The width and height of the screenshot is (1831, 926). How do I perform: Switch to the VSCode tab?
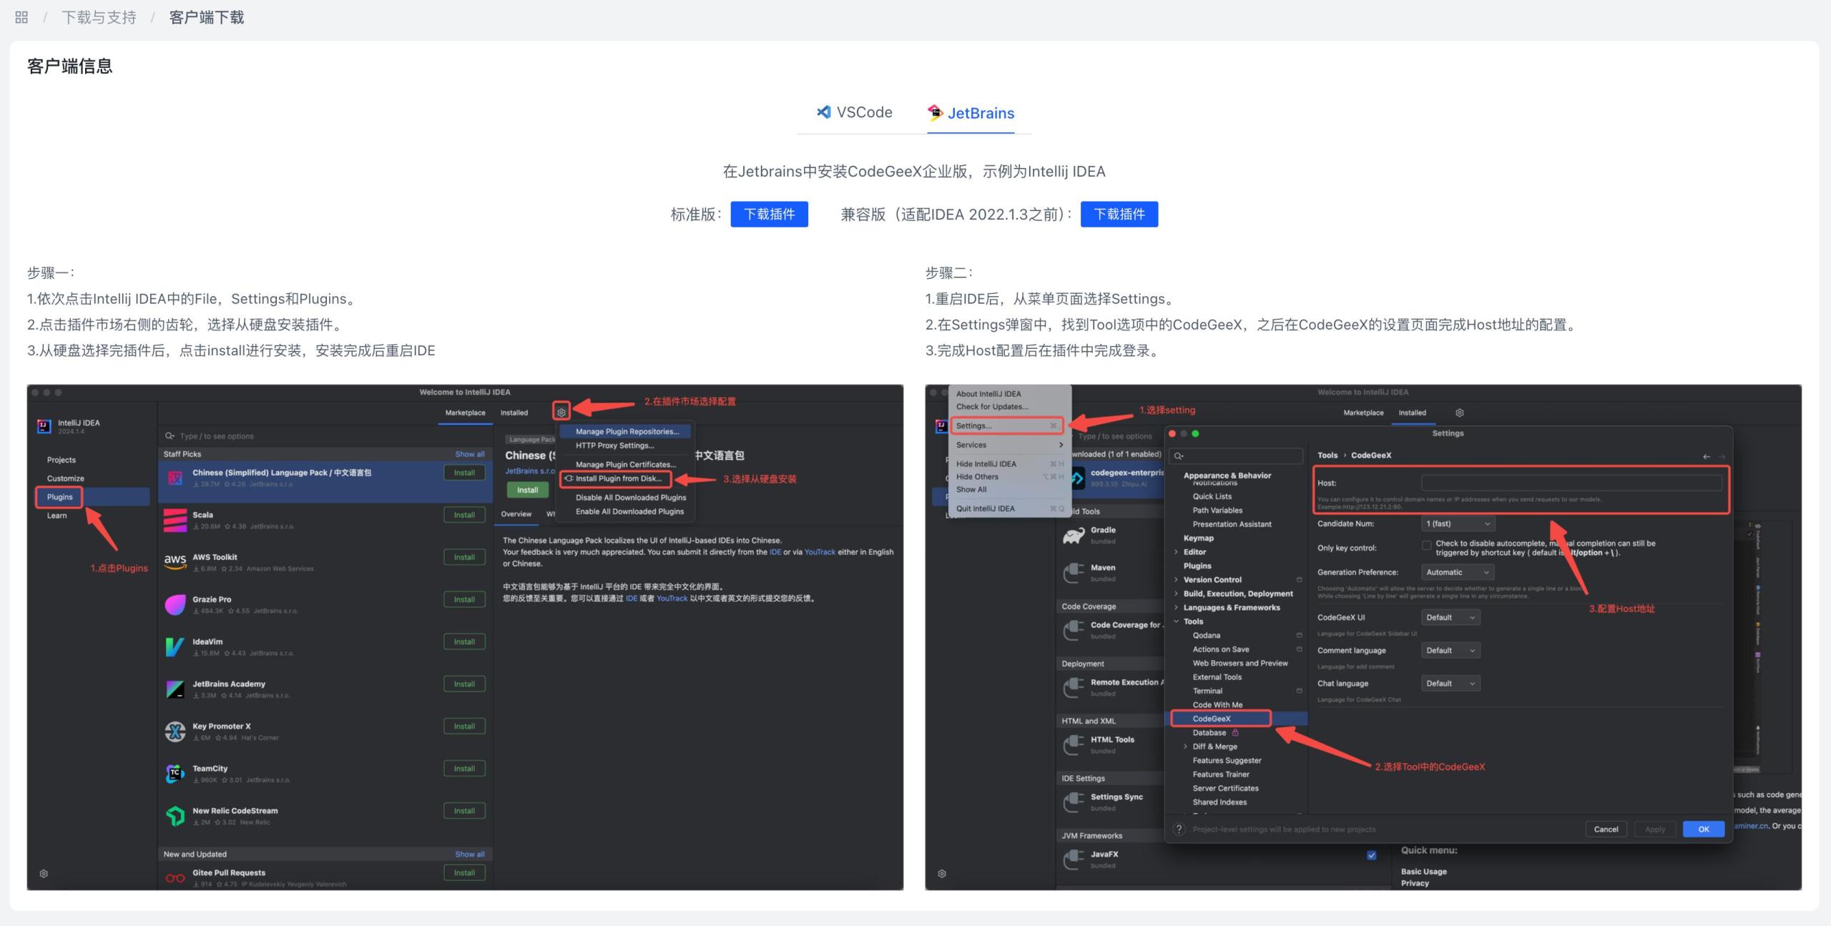coord(854,112)
